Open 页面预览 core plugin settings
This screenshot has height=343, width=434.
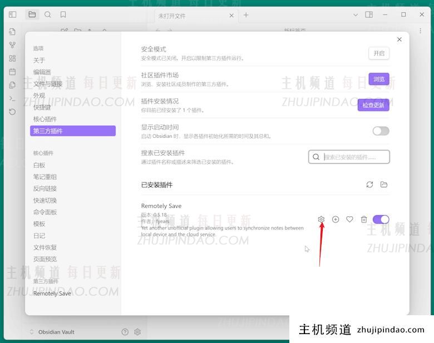coord(73,259)
